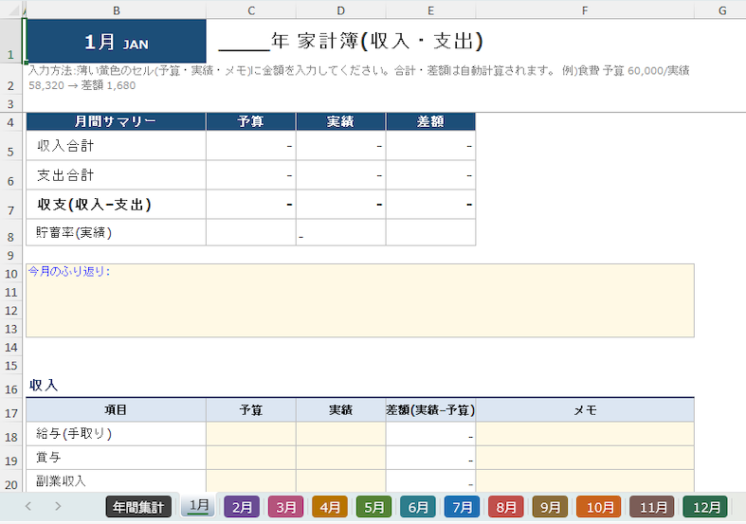Open the 5月 sheet tab
746x524 pixels.
[x=374, y=507]
